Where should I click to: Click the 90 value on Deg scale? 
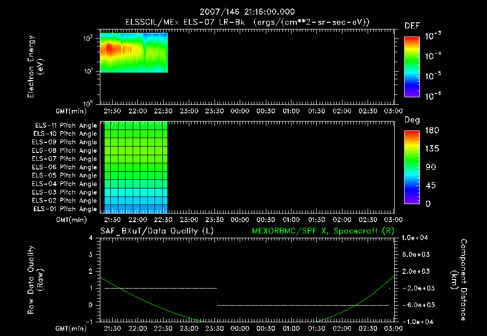430,168
